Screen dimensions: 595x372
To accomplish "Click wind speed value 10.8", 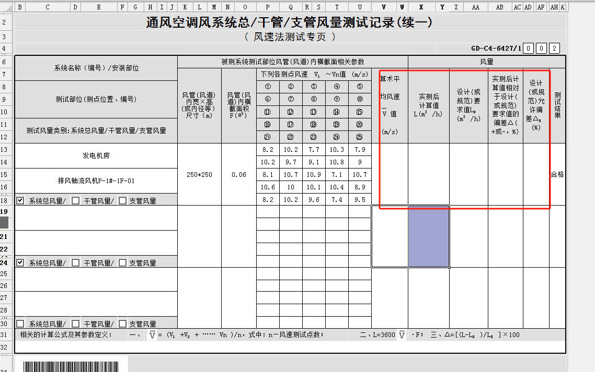I will coord(337,162).
